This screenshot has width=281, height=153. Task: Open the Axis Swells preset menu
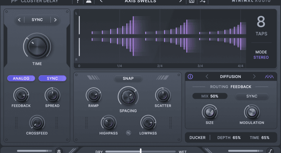[x=140, y=2]
